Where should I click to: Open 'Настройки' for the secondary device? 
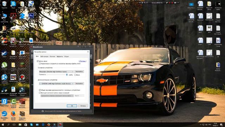pos(79,84)
